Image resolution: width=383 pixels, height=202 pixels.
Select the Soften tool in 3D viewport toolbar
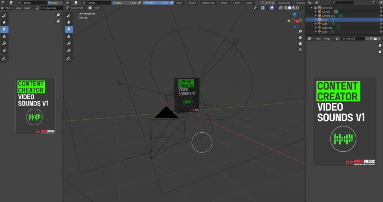pyautogui.click(x=69, y=22)
